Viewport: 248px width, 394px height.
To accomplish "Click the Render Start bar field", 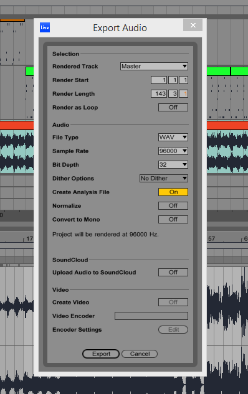I will (159, 80).
